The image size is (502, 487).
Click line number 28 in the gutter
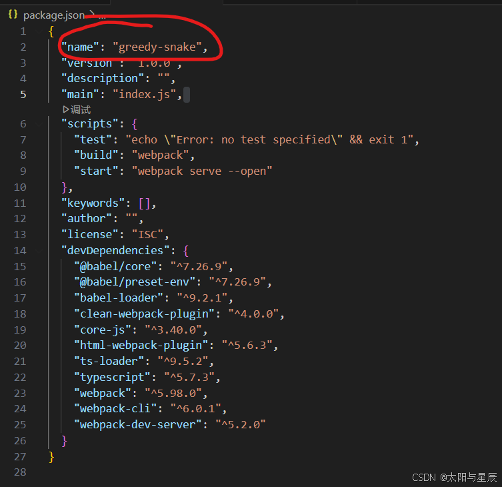click(x=20, y=472)
